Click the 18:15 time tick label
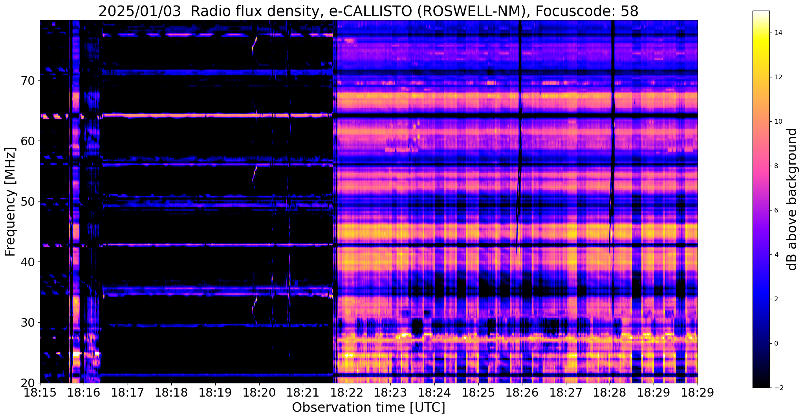This screenshot has width=804, height=419. pyautogui.click(x=40, y=393)
